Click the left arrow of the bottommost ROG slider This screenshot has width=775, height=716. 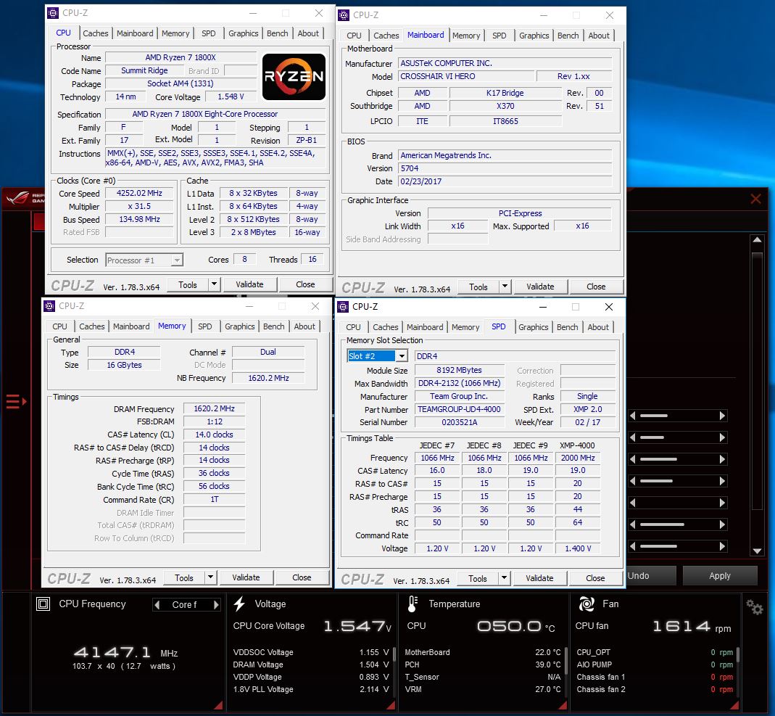tap(633, 546)
